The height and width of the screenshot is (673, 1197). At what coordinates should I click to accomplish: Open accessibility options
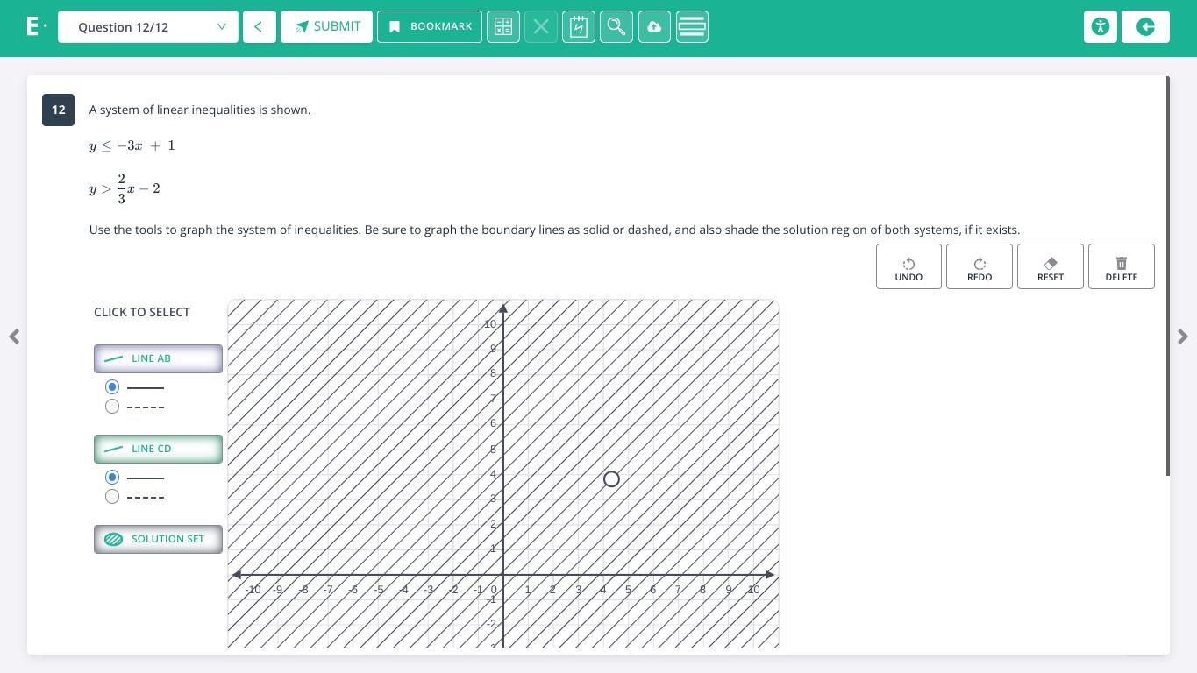[1101, 27]
